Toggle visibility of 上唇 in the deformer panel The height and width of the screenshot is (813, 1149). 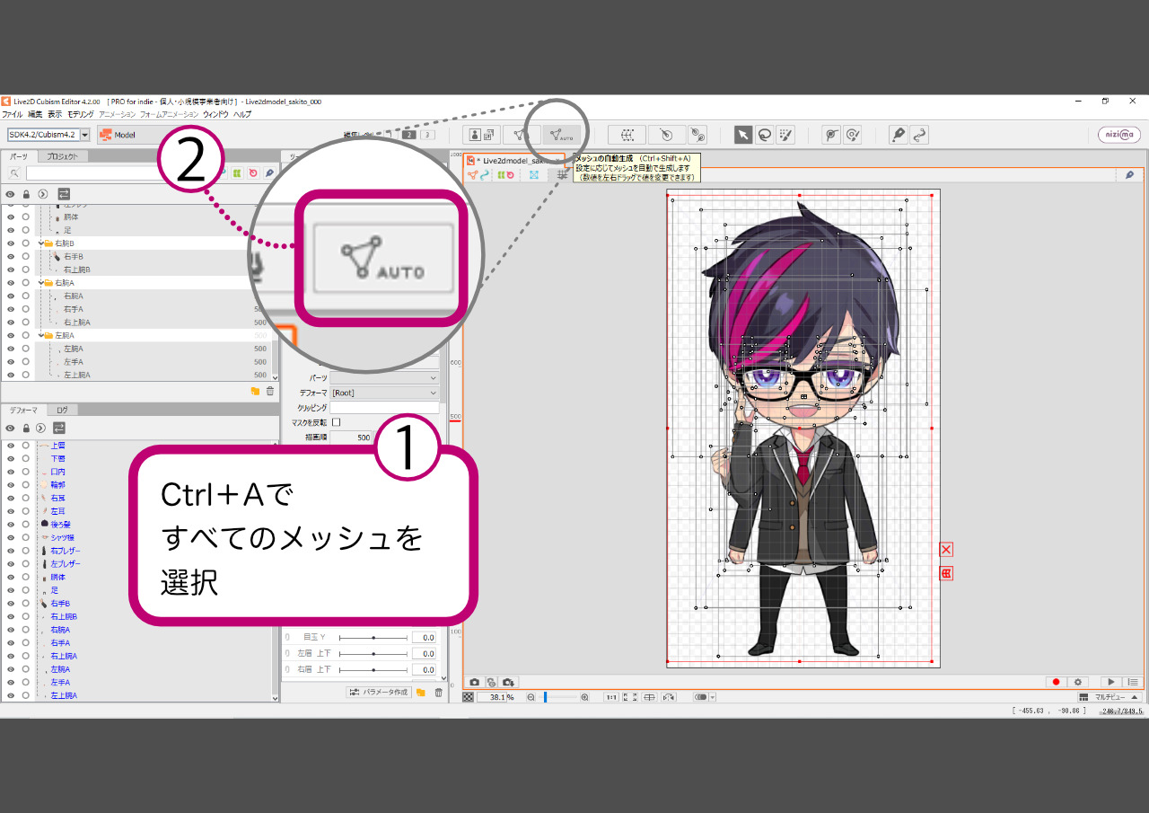[11, 446]
